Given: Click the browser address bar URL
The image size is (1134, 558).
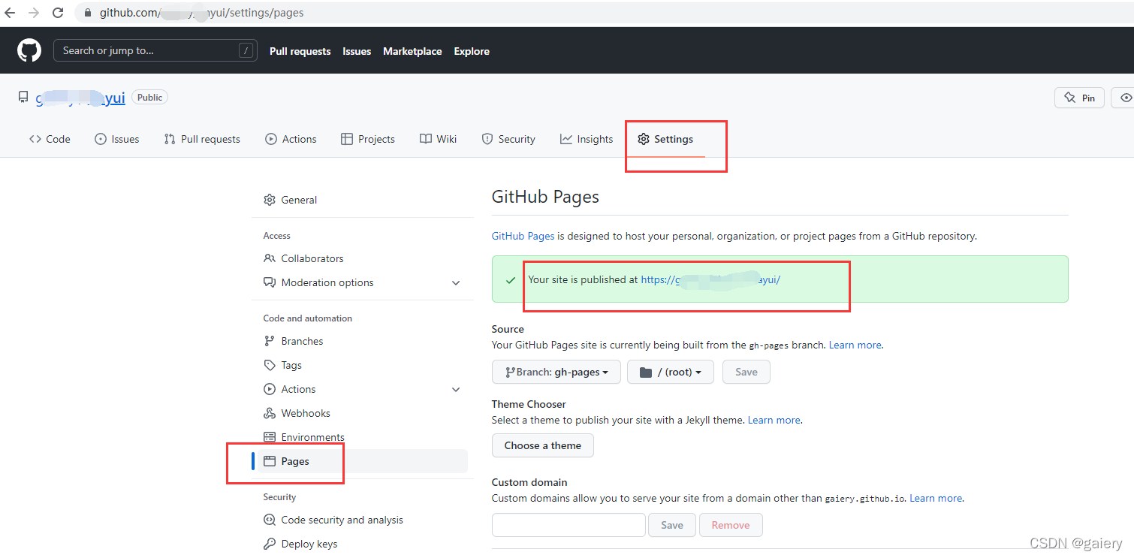Looking at the screenshot, I should pos(201,13).
